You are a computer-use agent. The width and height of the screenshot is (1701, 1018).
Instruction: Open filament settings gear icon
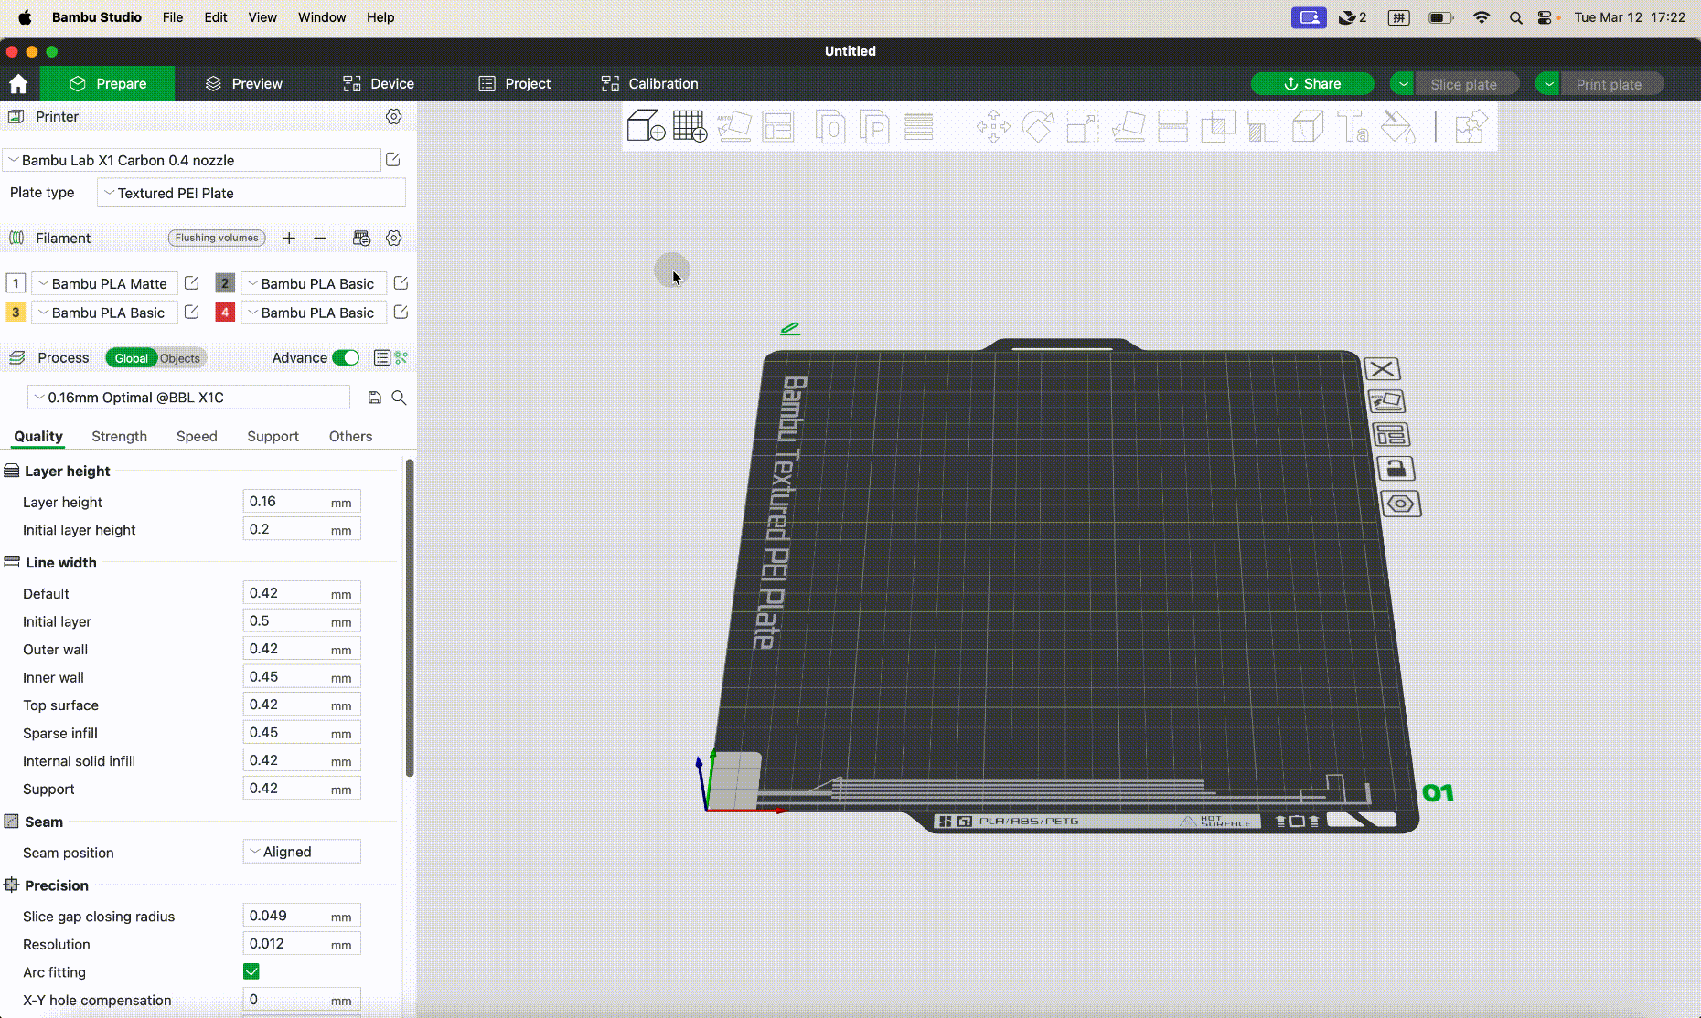pyautogui.click(x=394, y=238)
